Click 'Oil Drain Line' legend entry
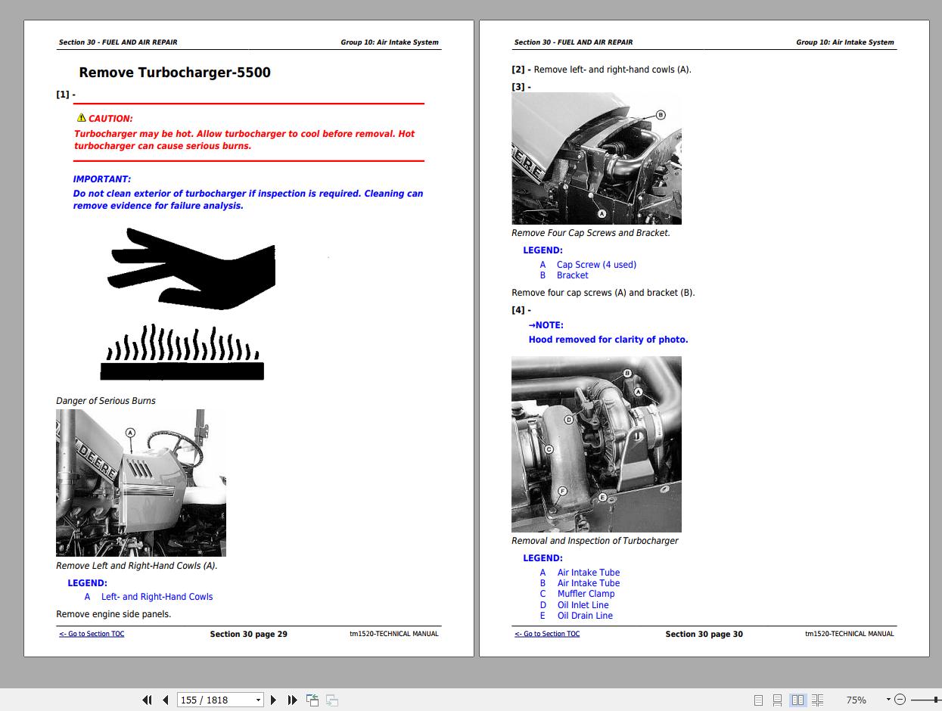Viewport: 942px width, 711px height. (x=586, y=616)
